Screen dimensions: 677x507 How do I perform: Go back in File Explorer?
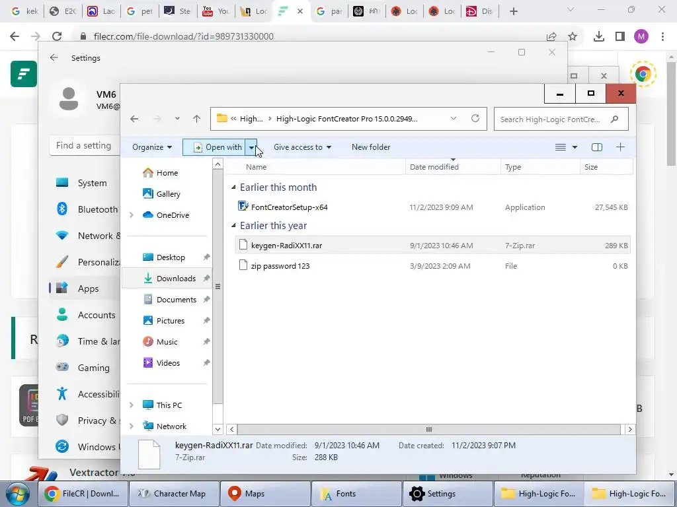click(134, 119)
